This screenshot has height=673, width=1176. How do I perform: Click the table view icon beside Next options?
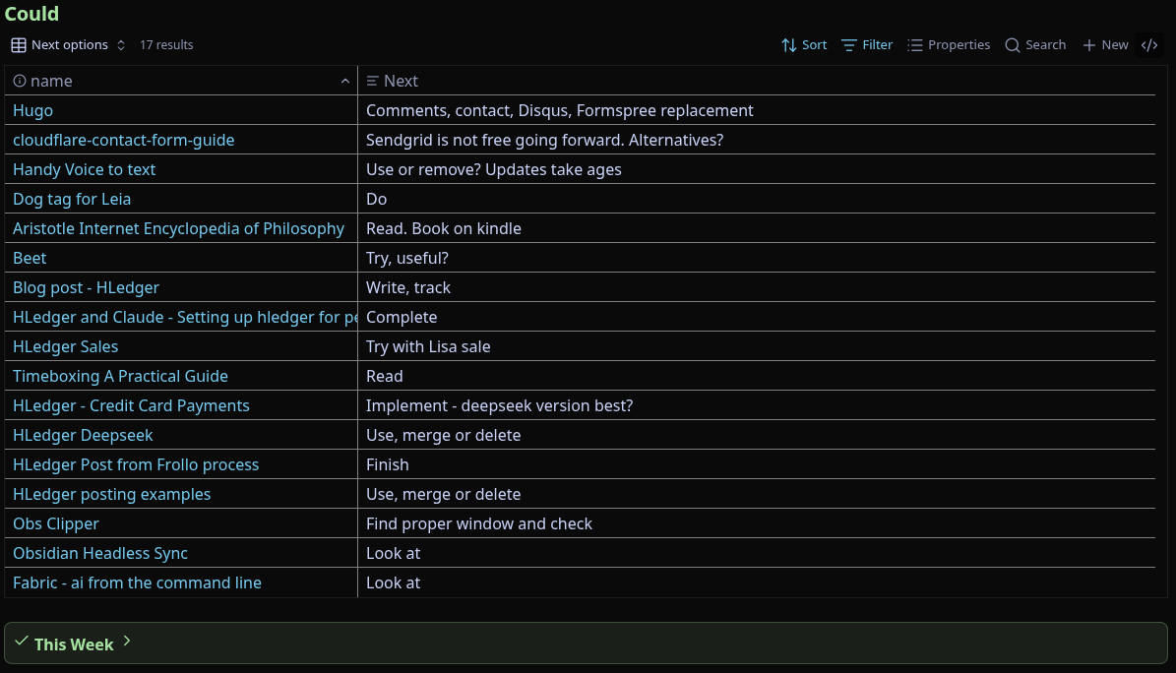click(x=18, y=44)
